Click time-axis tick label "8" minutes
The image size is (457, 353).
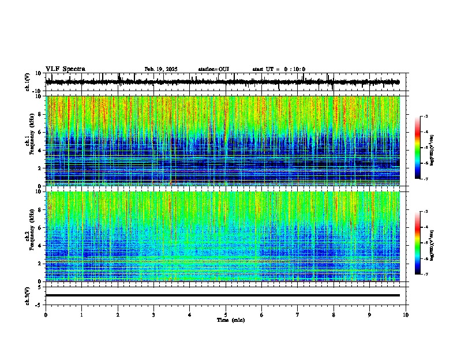point(334,315)
